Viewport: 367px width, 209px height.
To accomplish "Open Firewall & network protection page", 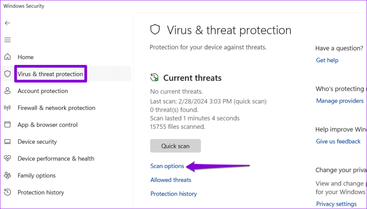I will [56, 108].
